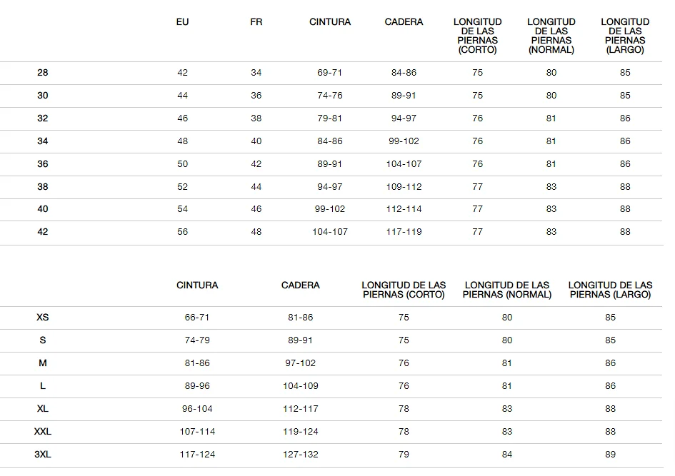This screenshot has height=476, width=675.
Task: Select the M size row label
Action: coord(43,363)
